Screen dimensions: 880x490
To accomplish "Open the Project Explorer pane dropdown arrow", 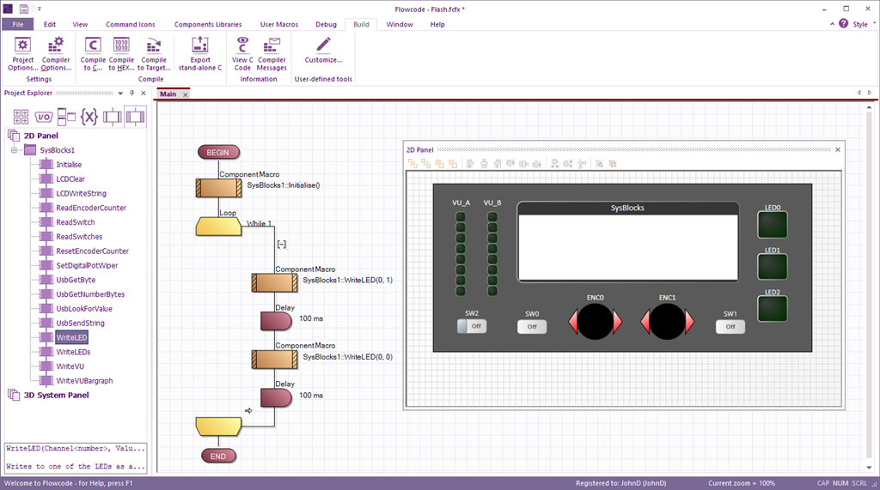I will pos(120,94).
